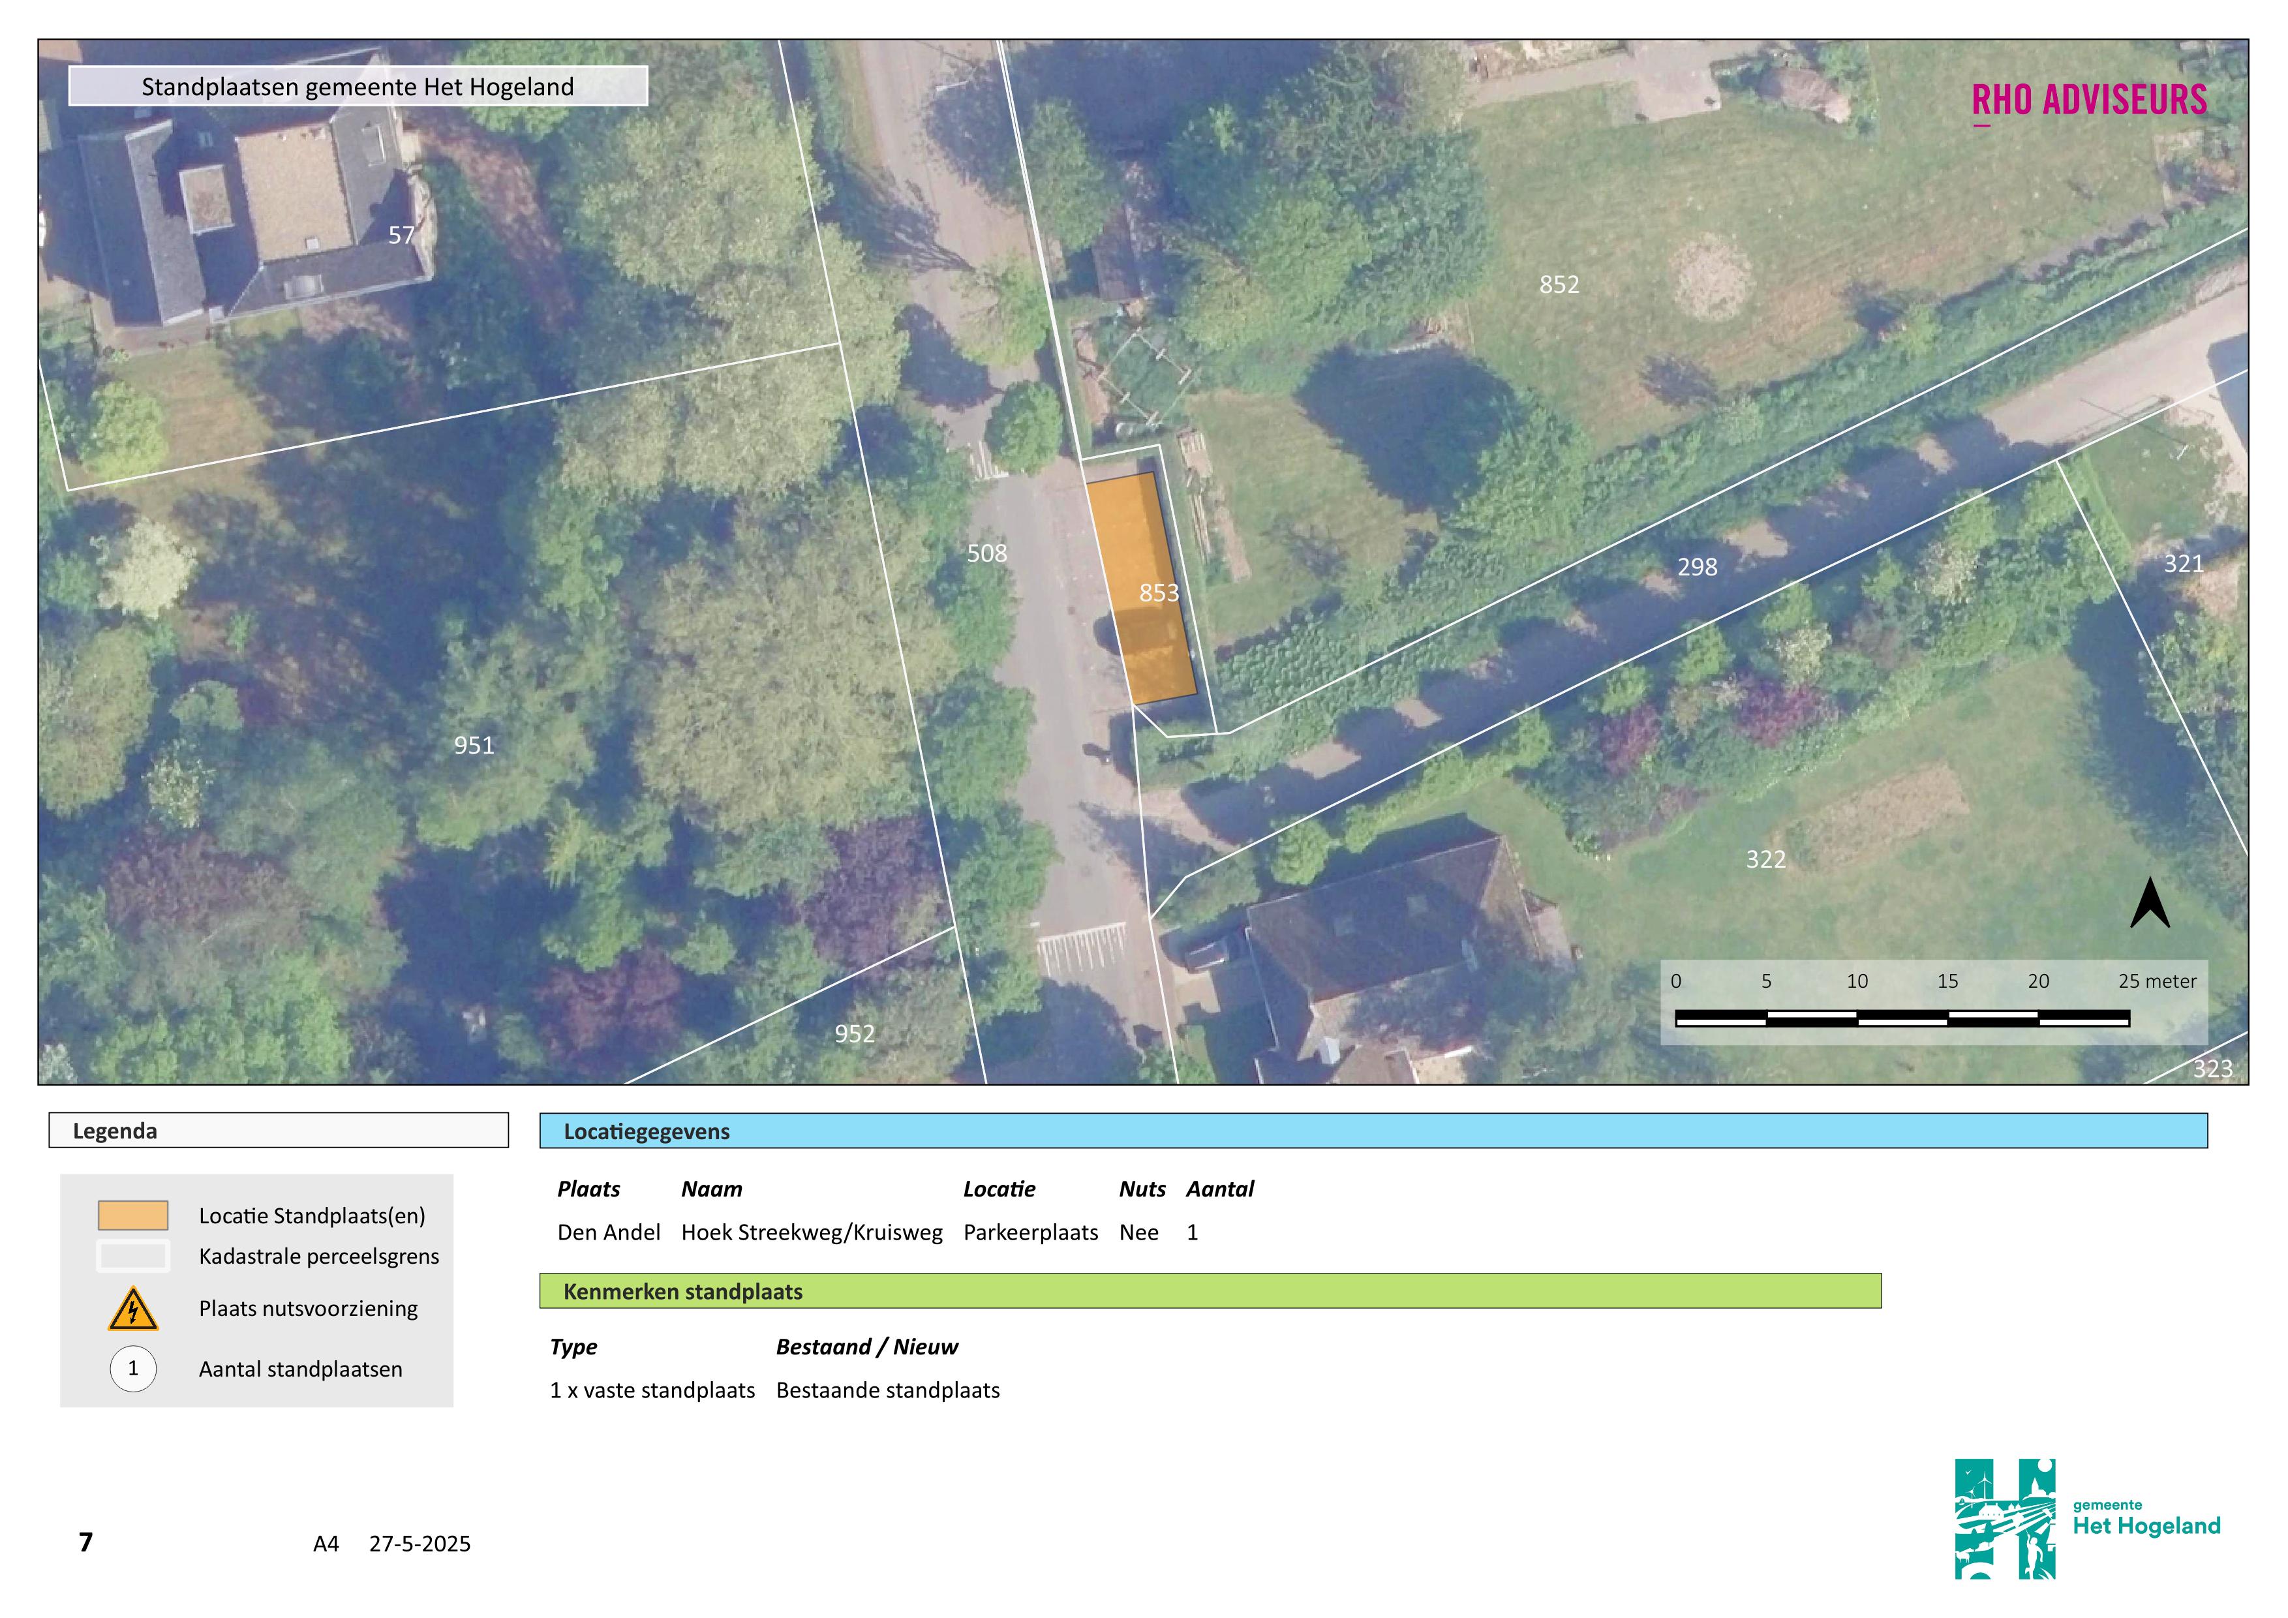Image resolution: width=2288 pixels, height=1618 pixels.
Task: Click parcel label 951 in the trees
Action: (x=474, y=745)
